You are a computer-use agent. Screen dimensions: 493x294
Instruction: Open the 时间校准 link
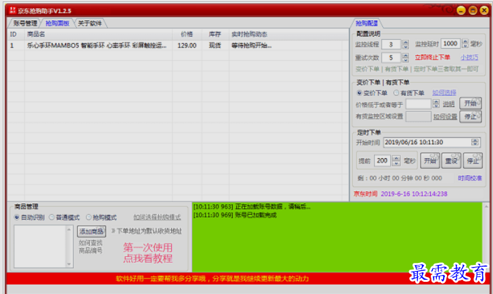(470, 178)
